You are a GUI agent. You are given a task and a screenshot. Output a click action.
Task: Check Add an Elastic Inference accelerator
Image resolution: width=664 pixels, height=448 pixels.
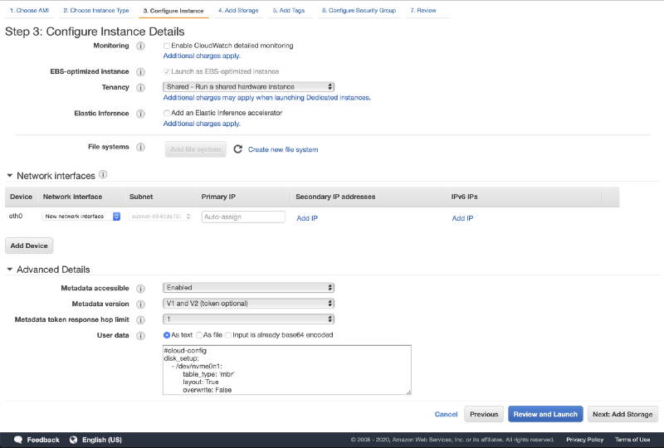click(167, 113)
